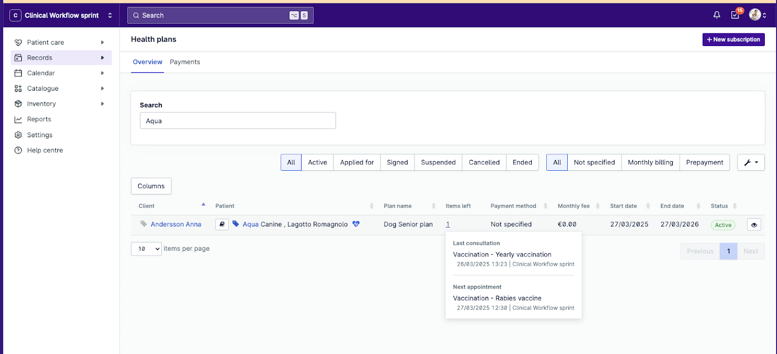Viewport: 777px width, 354px height.
Task: Click the user avatar in top bar
Action: click(755, 15)
